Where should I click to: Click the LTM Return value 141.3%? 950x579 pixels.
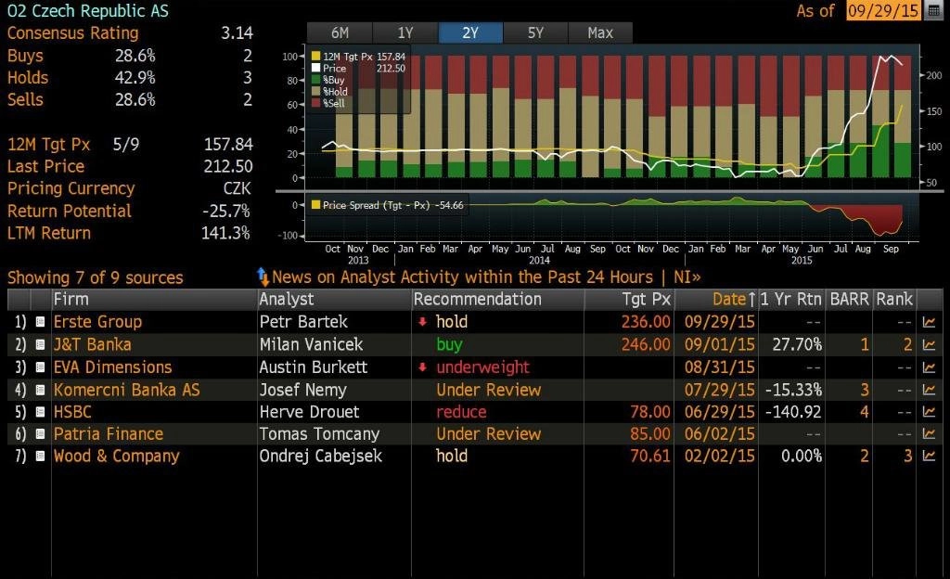tap(225, 233)
